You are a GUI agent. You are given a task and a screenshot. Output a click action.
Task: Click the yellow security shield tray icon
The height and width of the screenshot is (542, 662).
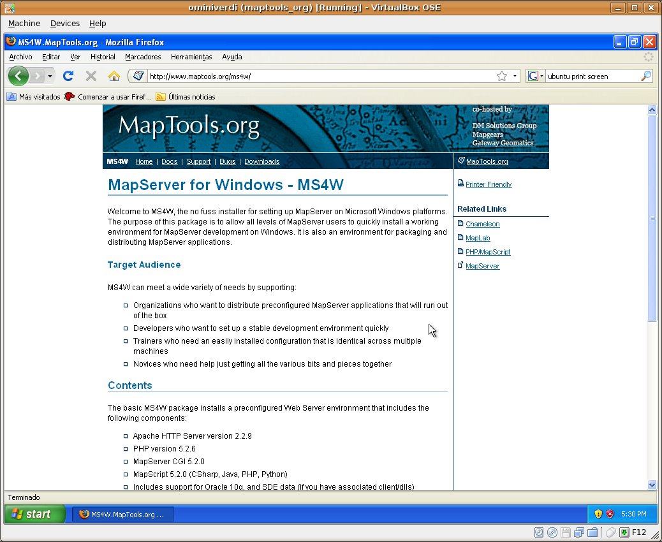(x=598, y=514)
